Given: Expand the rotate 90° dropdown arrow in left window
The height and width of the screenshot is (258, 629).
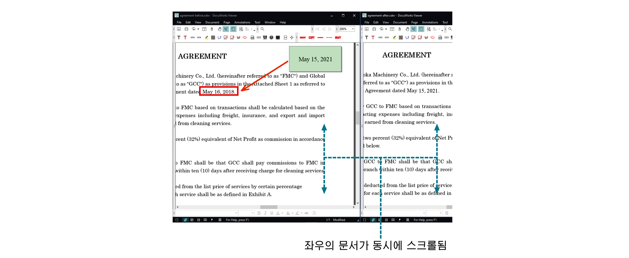Looking at the screenshot, I should click(x=198, y=29).
